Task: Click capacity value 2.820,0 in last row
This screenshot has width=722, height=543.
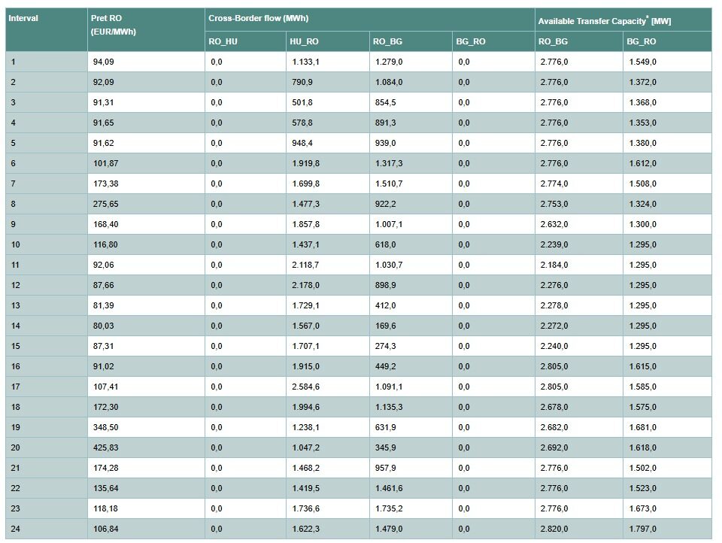Action: tap(554, 529)
